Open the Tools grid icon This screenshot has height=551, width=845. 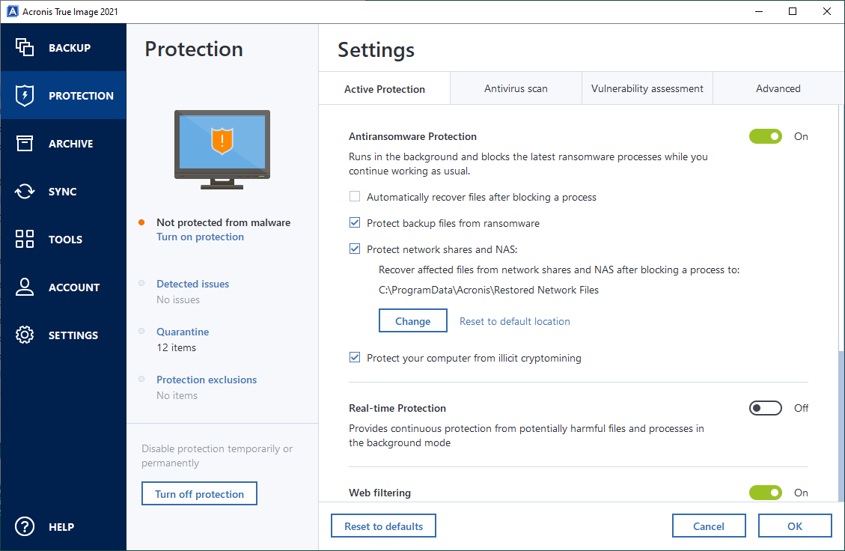pyautogui.click(x=25, y=240)
